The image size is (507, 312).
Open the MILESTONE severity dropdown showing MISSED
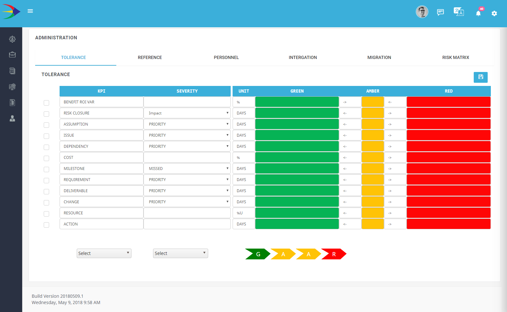tap(187, 169)
